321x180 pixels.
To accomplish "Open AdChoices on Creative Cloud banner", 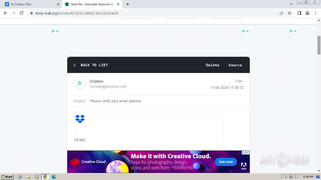I will tap(244, 152).
